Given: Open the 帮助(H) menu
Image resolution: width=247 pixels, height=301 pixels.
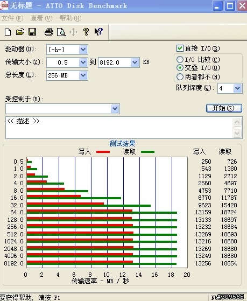Looking at the screenshot, I should tap(70, 18).
